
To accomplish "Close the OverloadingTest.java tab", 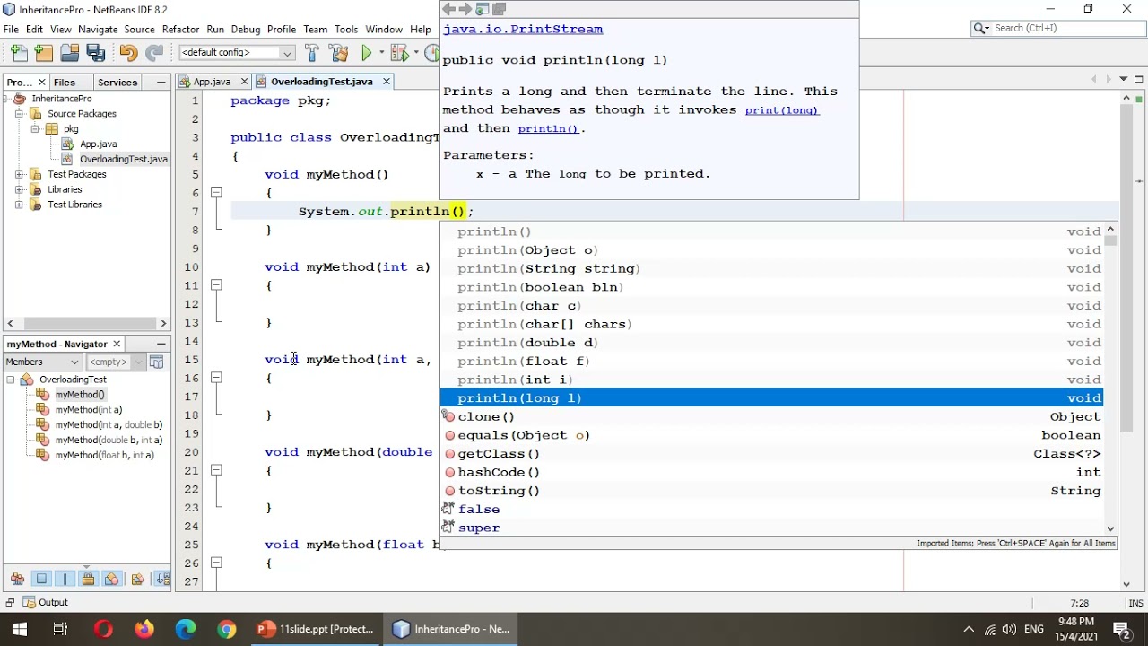I will point(387,82).
